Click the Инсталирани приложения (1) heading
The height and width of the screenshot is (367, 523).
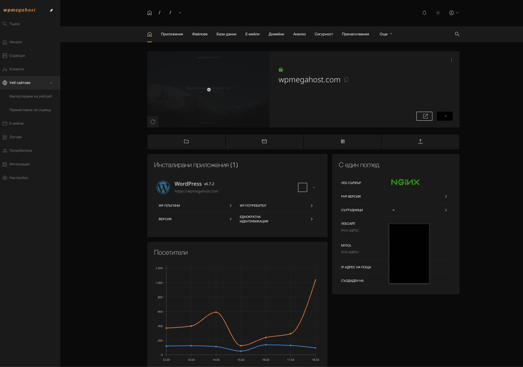coord(196,165)
